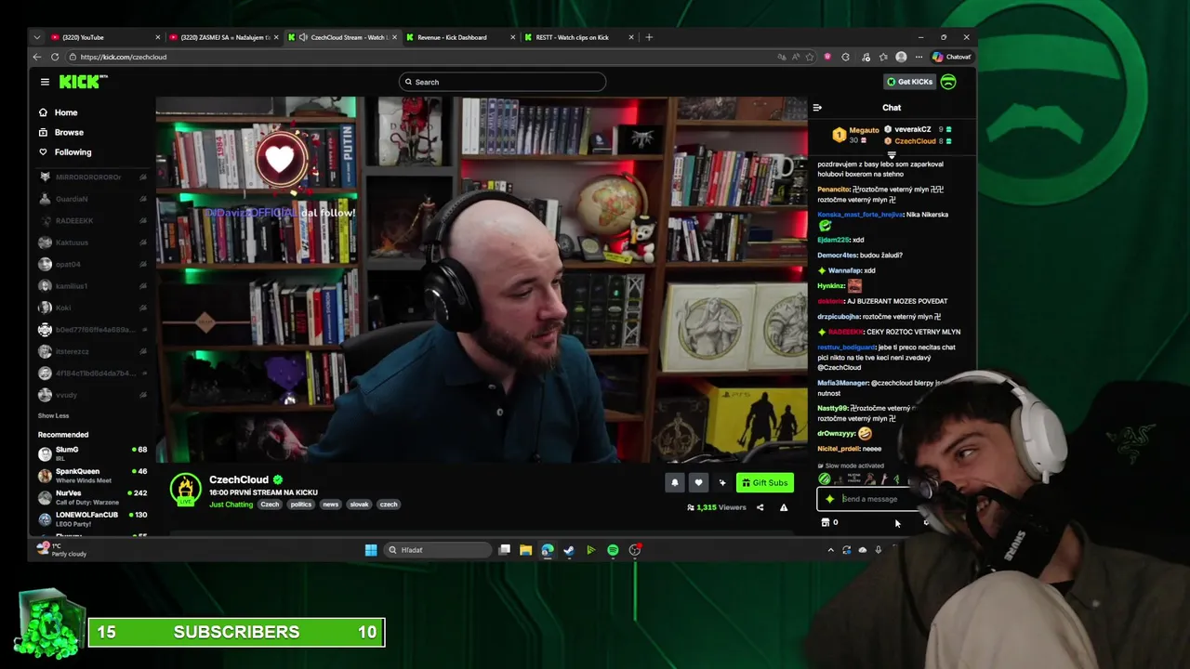Open Task View on the taskbar
This screenshot has width=1190, height=669.
504,550
